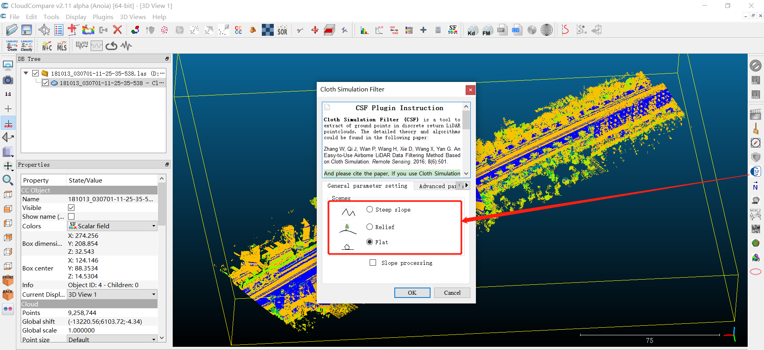The image size is (764, 350).
Task: Click the Open file folder icon
Action: pyautogui.click(x=12, y=30)
